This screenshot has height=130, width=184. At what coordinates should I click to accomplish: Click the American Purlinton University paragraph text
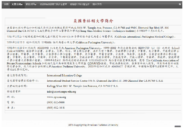click(x=93, y=59)
